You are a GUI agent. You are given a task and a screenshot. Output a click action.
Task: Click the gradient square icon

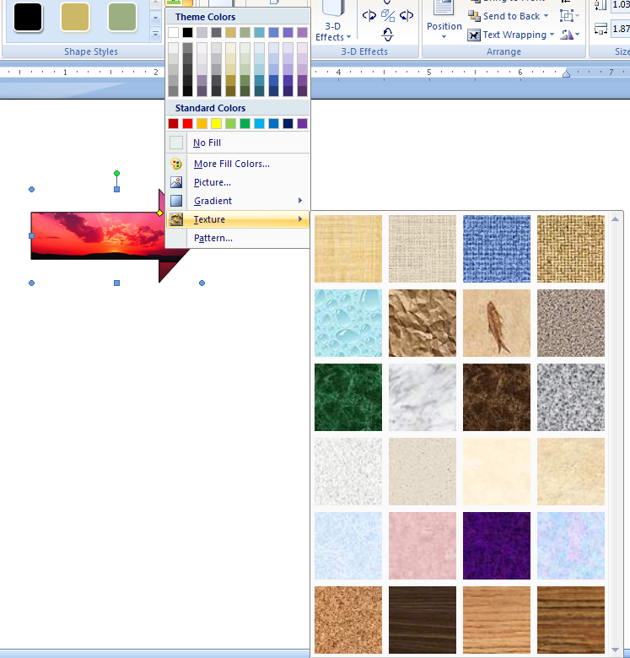(176, 201)
